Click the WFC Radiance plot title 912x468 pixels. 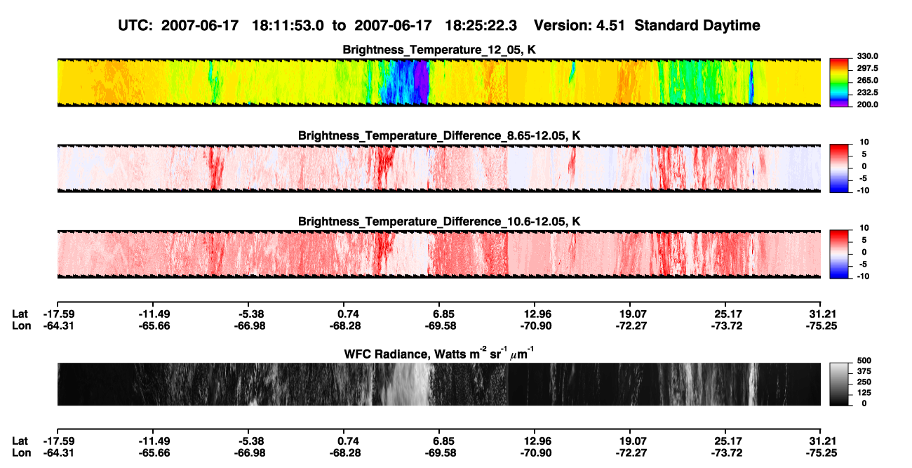click(439, 353)
